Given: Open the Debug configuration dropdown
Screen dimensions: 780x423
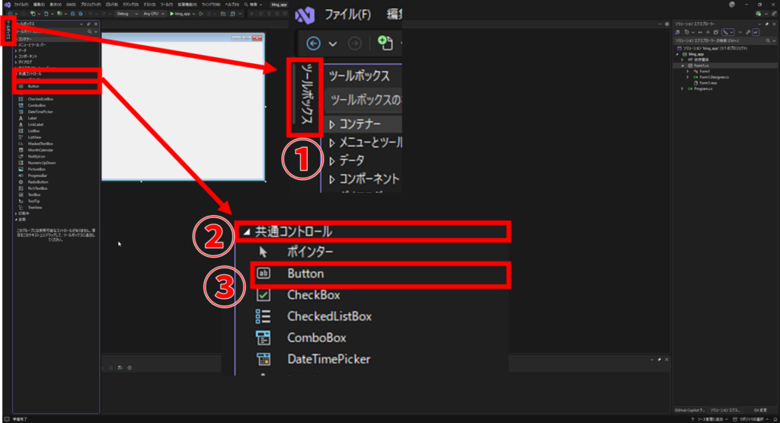Looking at the screenshot, I should tap(127, 14).
